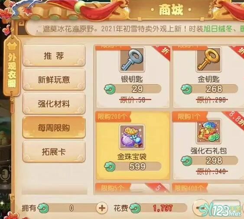
Task: Click the jade coin icon beside 花费
Action: pyautogui.click(x=135, y=208)
